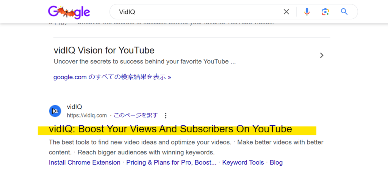Open the Keyword Tools sitelink

[x=243, y=162]
